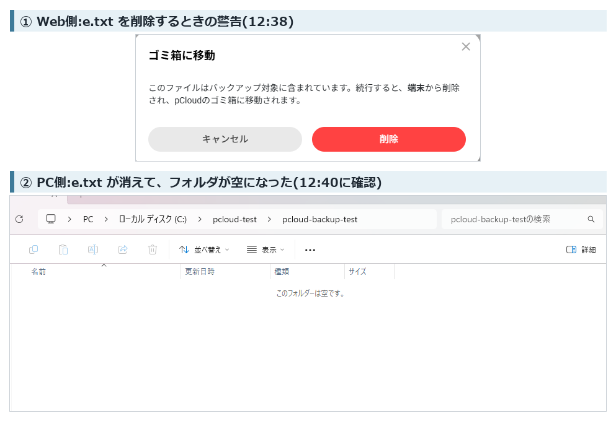Image resolution: width=616 pixels, height=421 pixels.
Task: Open pcloud-test breadcrumb folder
Action: (234, 219)
